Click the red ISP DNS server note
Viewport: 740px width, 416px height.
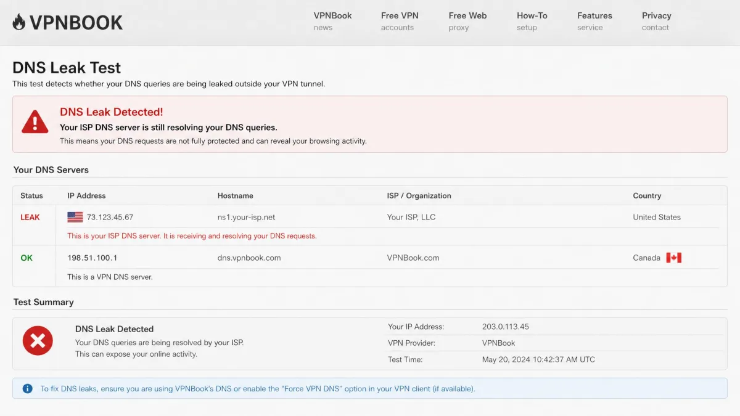tap(192, 236)
